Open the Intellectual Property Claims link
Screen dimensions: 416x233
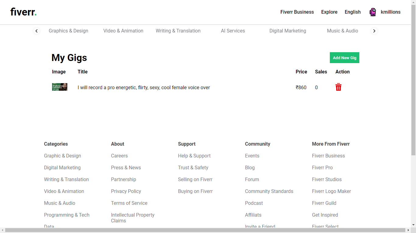(x=133, y=218)
